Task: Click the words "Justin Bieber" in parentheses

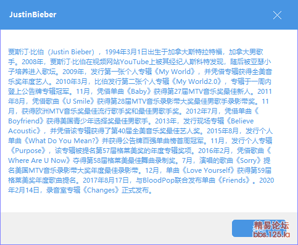Action: (x=72, y=52)
